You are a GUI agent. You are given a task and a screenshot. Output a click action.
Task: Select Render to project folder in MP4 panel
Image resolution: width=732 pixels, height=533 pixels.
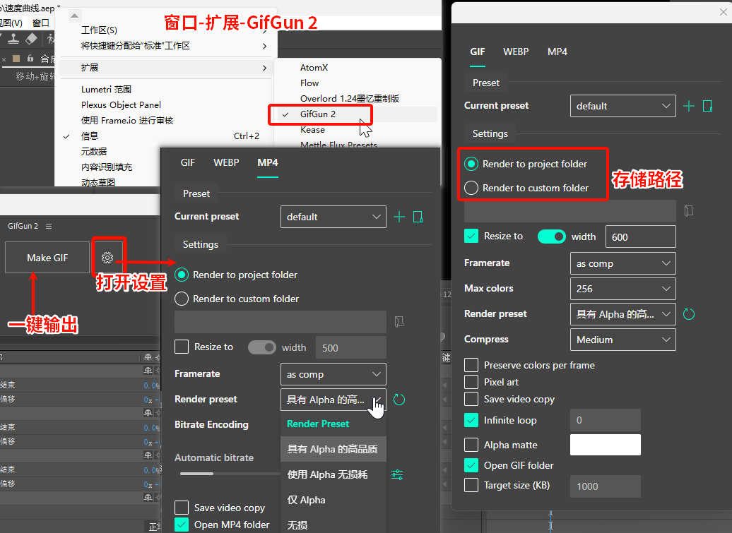[182, 275]
